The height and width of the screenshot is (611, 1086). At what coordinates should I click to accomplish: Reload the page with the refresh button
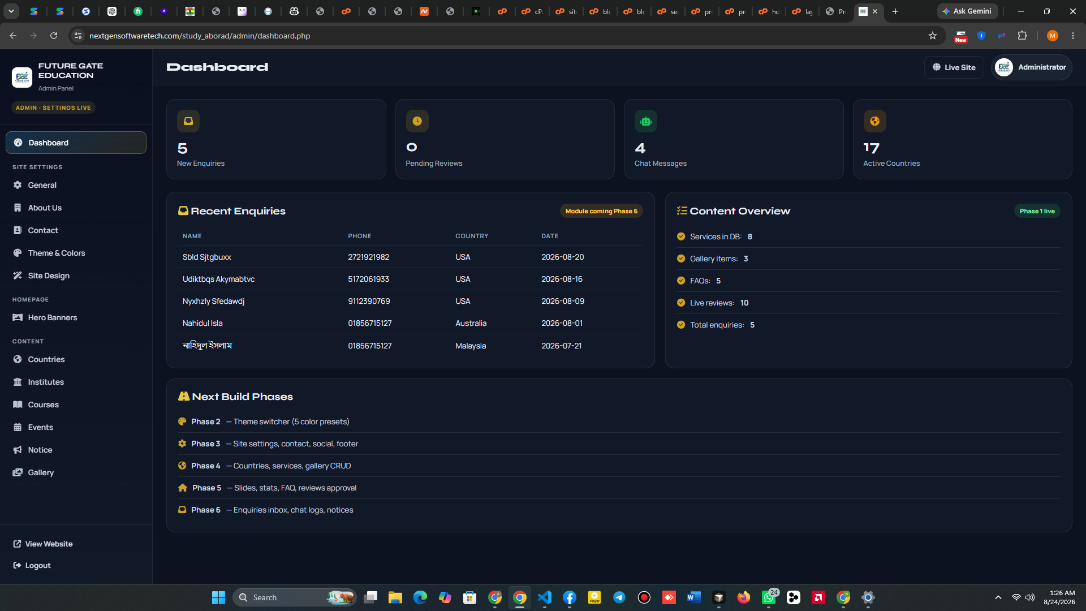point(54,36)
